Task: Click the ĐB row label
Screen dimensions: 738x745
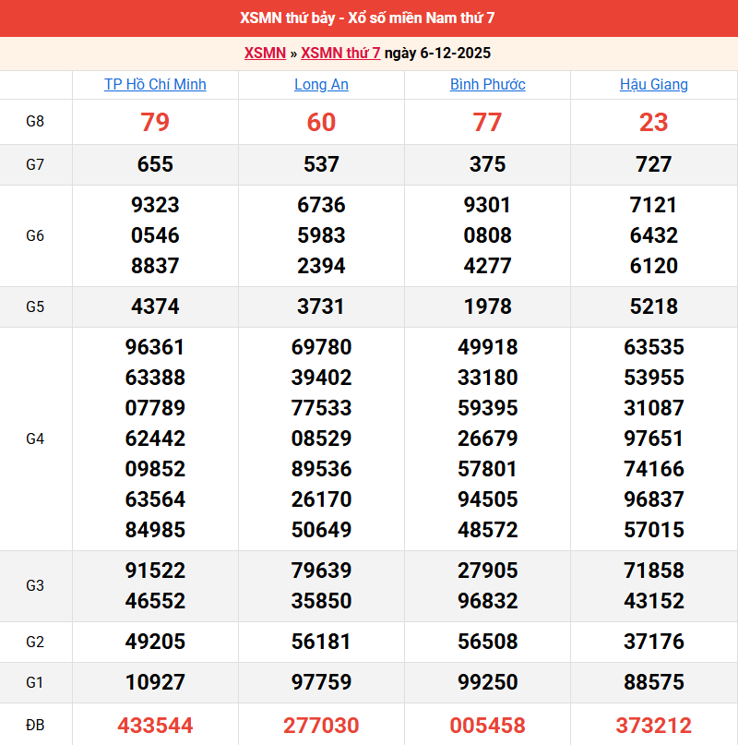Action: [35, 726]
